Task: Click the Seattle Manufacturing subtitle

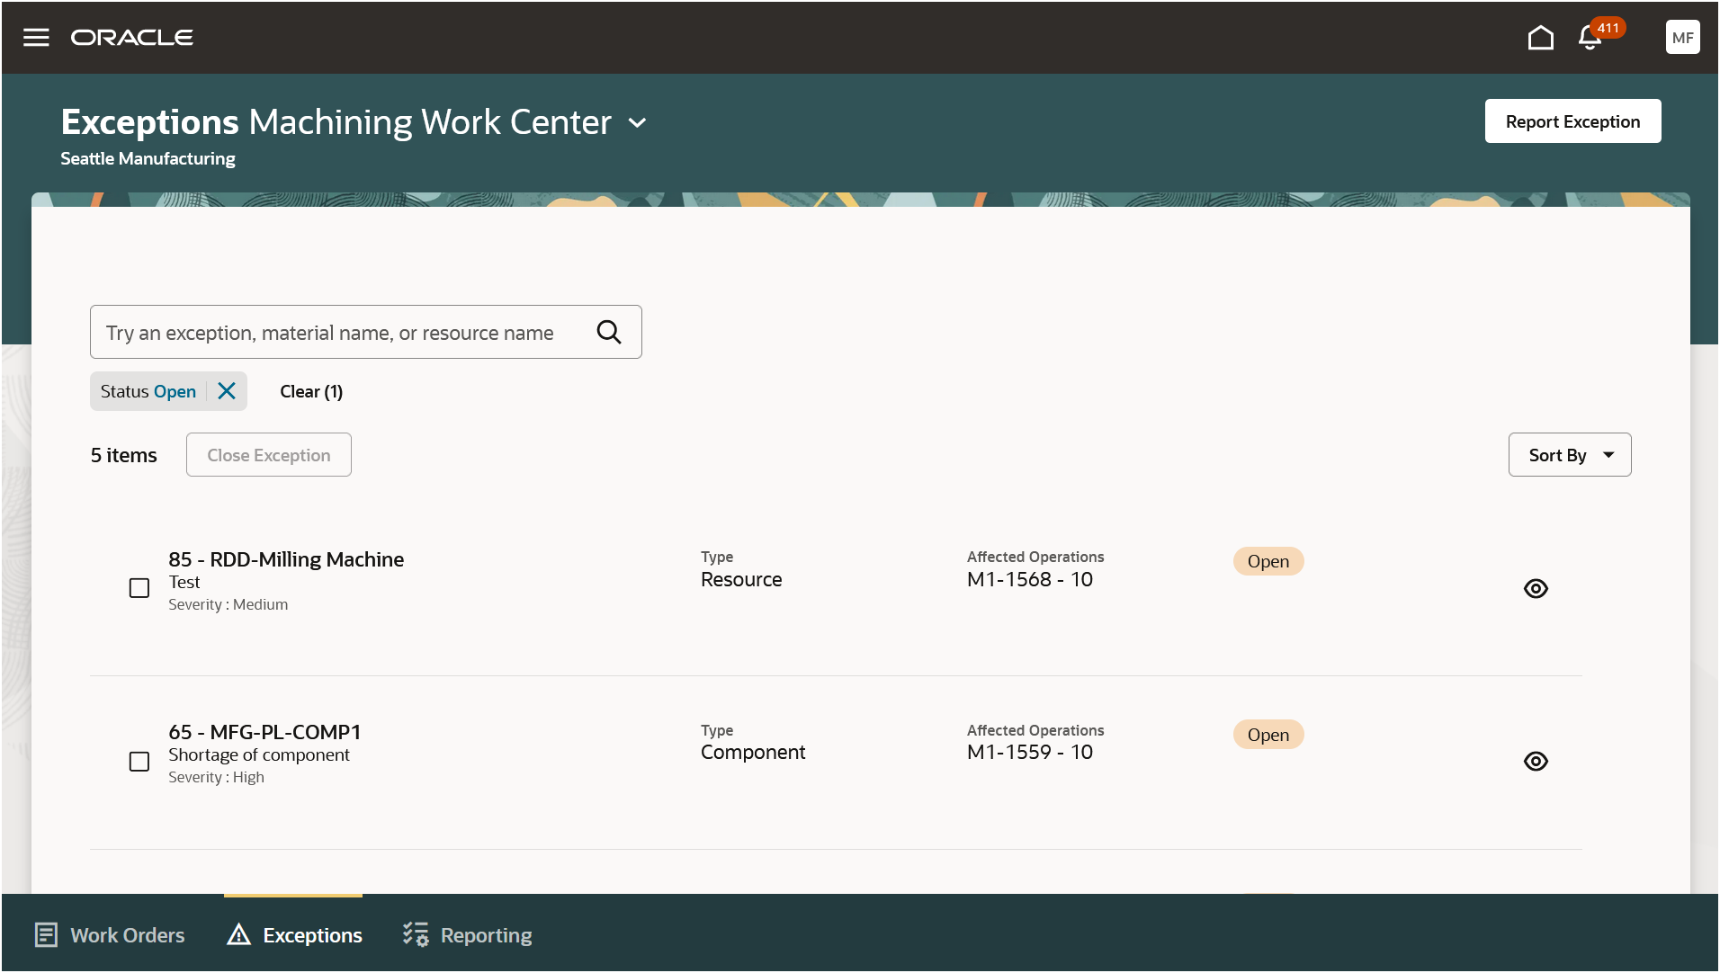Action: click(x=148, y=159)
